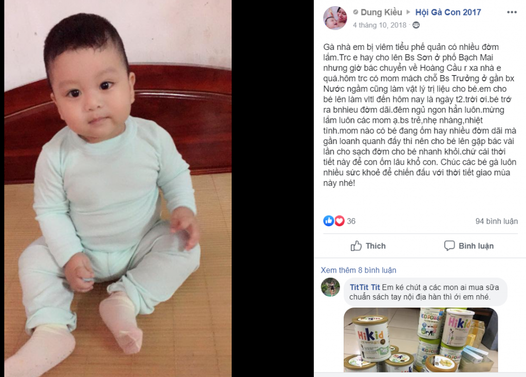This screenshot has width=526, height=377.
Task: Click the group privacy icon near date
Action: click(x=416, y=25)
